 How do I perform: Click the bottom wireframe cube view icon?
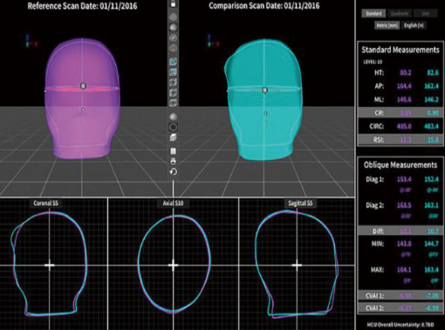pos(173,103)
